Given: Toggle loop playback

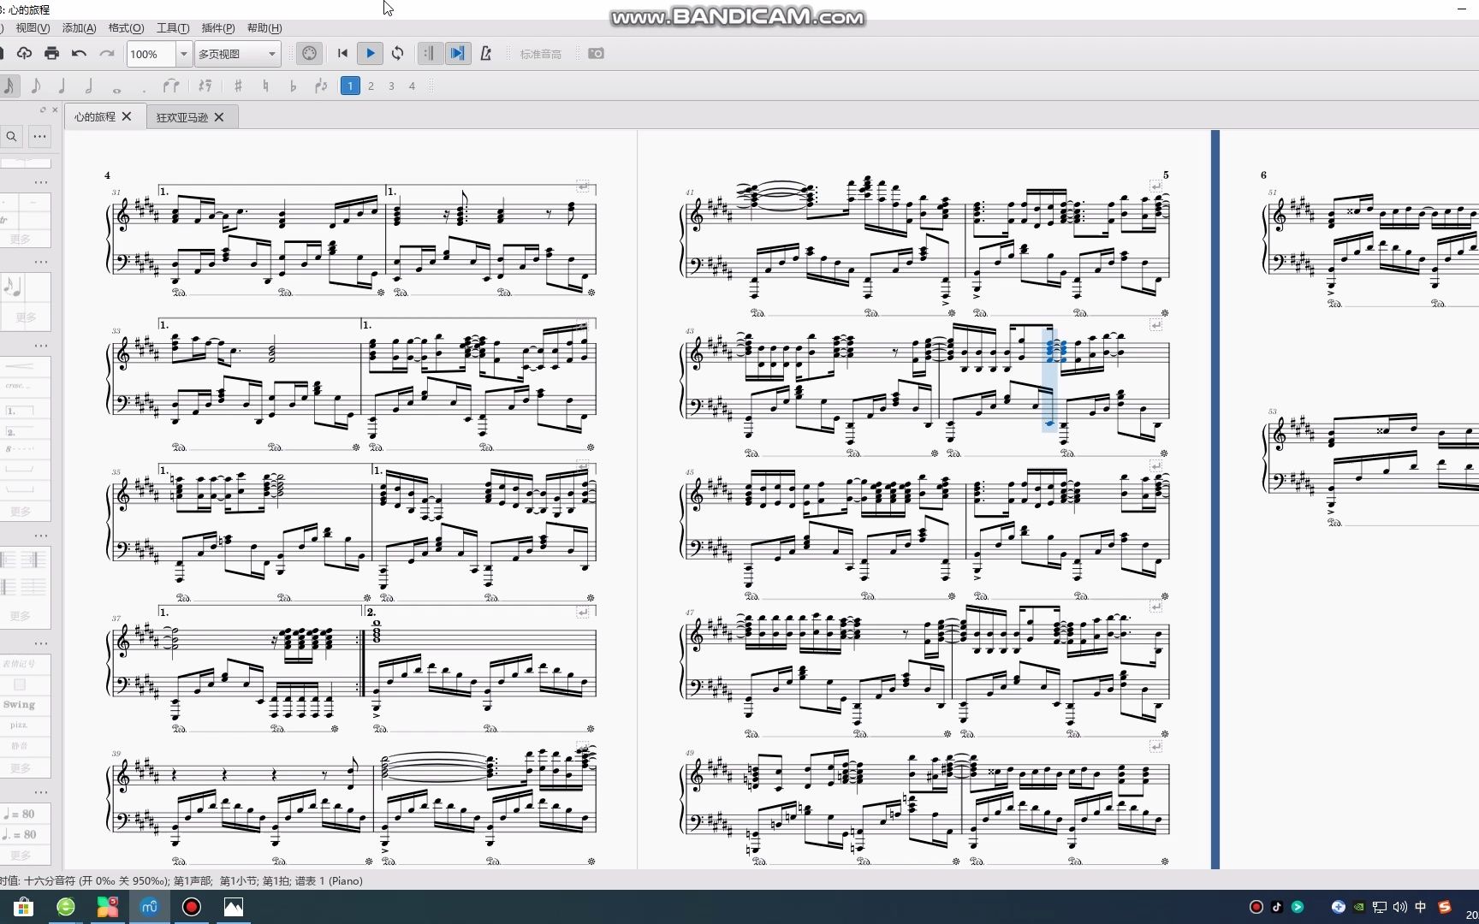Looking at the screenshot, I should (x=397, y=53).
